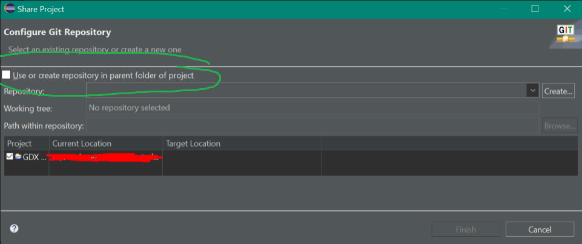
Task: Click the Working tree text field
Action: (312, 108)
